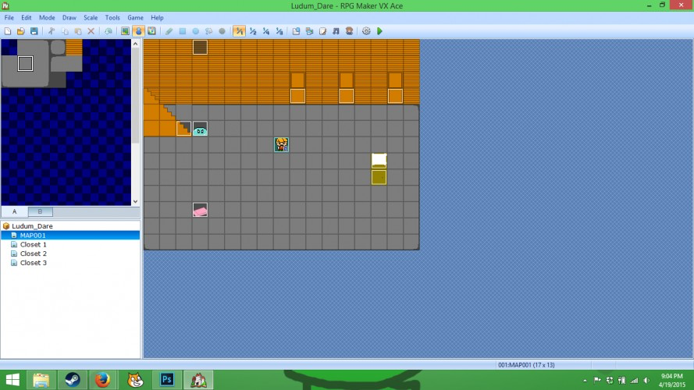This screenshot has height=390, width=694.
Task: Start Playtest with green play icon
Action: (x=379, y=31)
